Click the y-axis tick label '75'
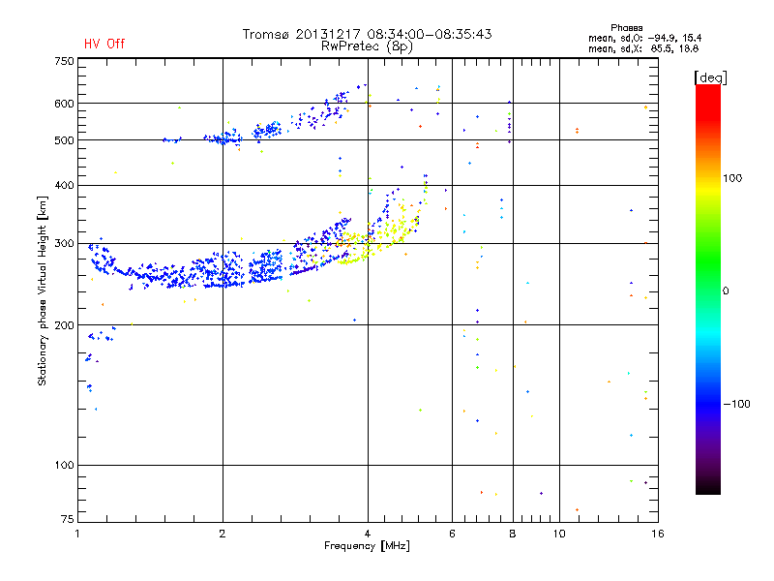Viewport: 774px width, 581px height. [68, 519]
